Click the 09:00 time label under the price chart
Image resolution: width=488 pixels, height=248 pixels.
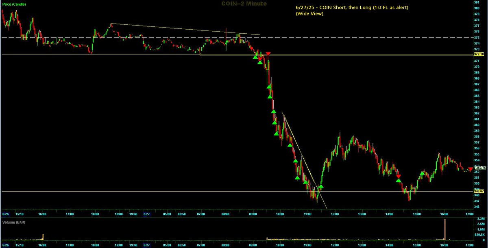point(253,213)
